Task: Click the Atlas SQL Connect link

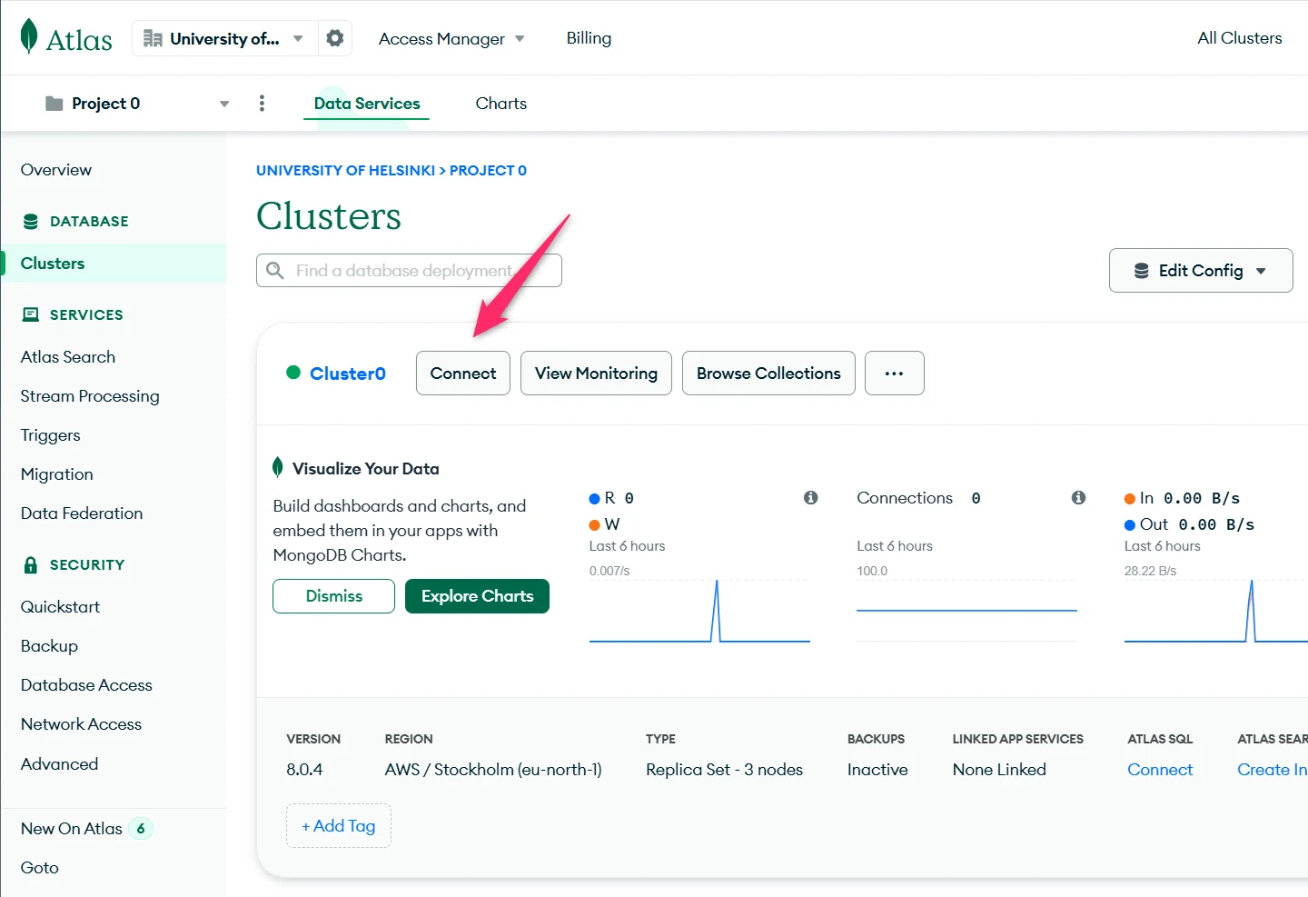Action: [x=1160, y=770]
